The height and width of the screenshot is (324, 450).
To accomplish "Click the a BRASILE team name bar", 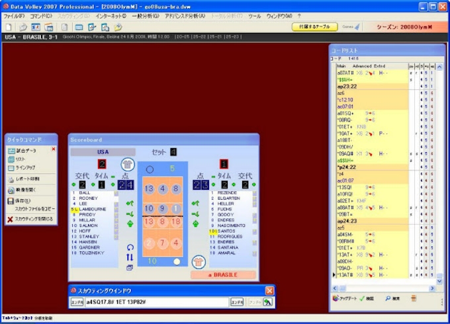I will 224,274.
